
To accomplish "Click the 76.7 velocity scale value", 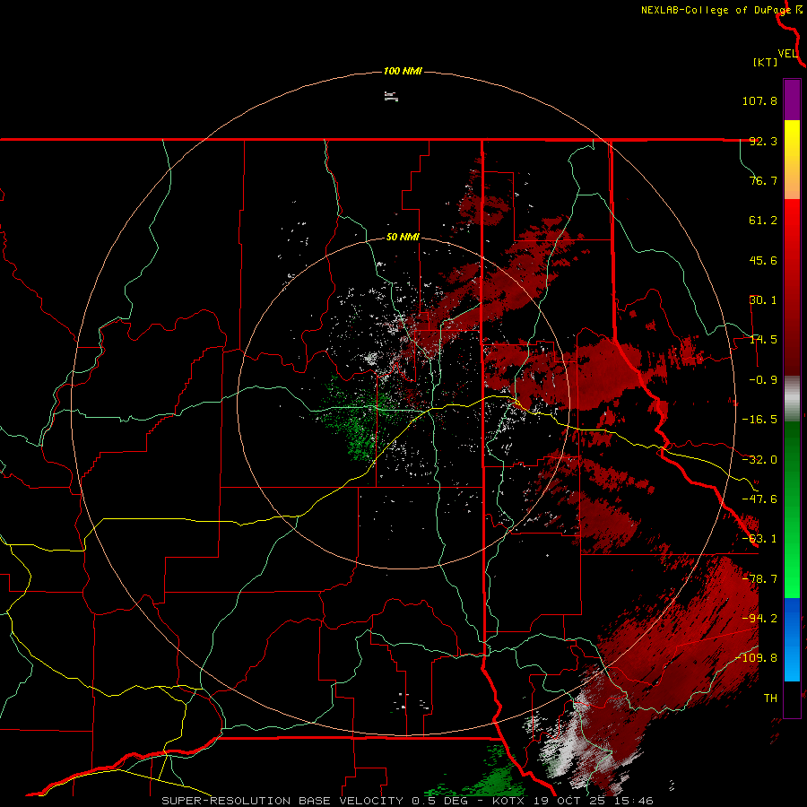I will (763, 180).
